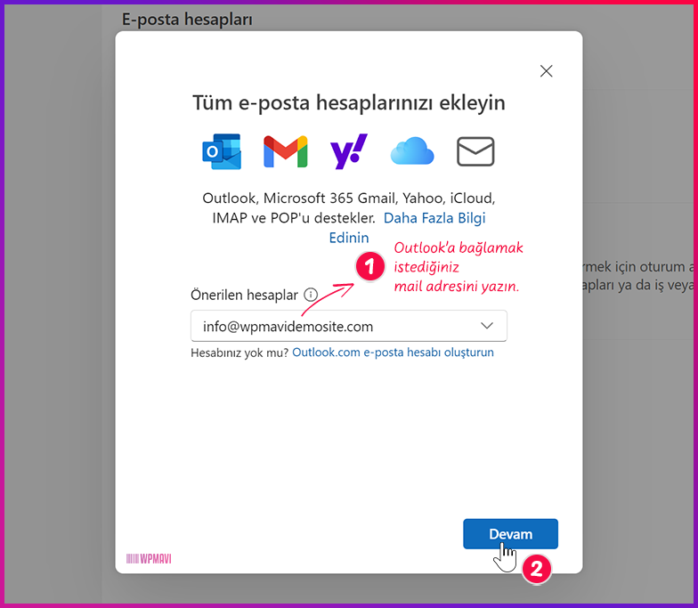Click the dialog heading Tüm e-posta hesaplarınızı ekleyin

point(349,102)
